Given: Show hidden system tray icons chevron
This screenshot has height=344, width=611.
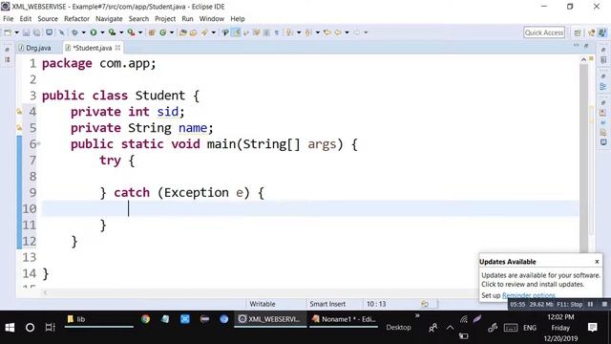Looking at the screenshot, I should tap(450, 328).
